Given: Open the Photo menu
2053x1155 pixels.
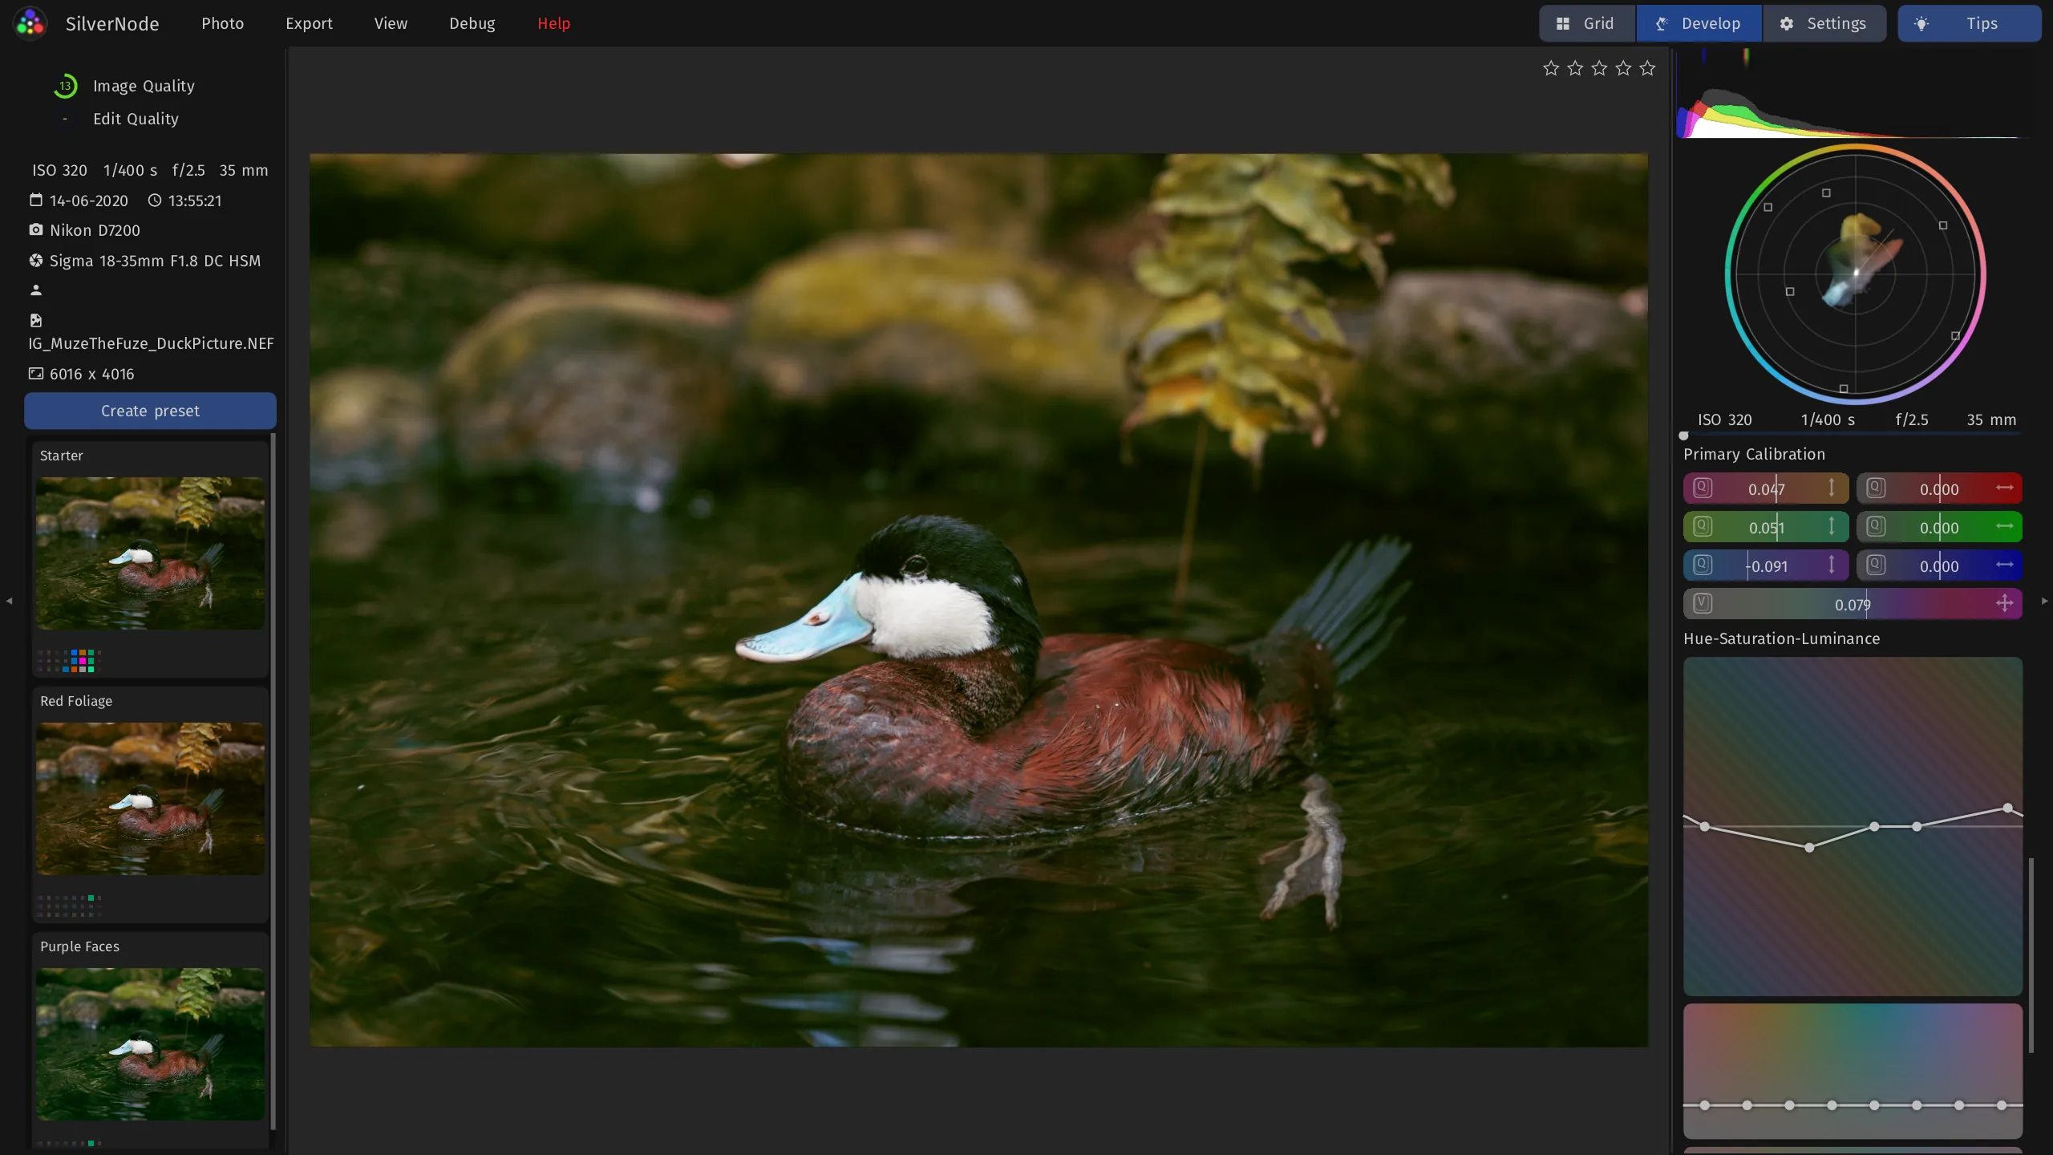Looking at the screenshot, I should (222, 23).
